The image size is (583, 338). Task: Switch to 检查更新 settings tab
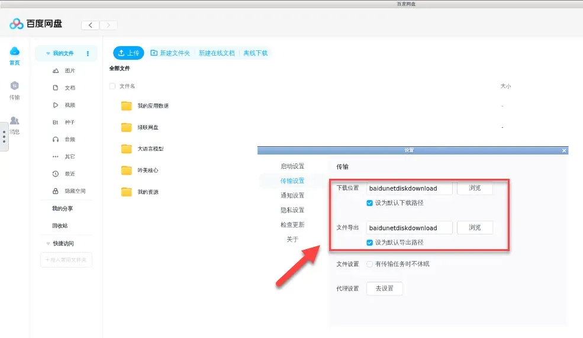292,224
